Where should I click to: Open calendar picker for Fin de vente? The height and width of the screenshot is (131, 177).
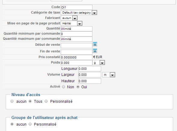95,51
